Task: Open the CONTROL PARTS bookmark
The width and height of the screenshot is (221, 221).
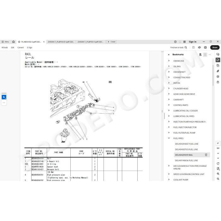Action: coord(181,105)
